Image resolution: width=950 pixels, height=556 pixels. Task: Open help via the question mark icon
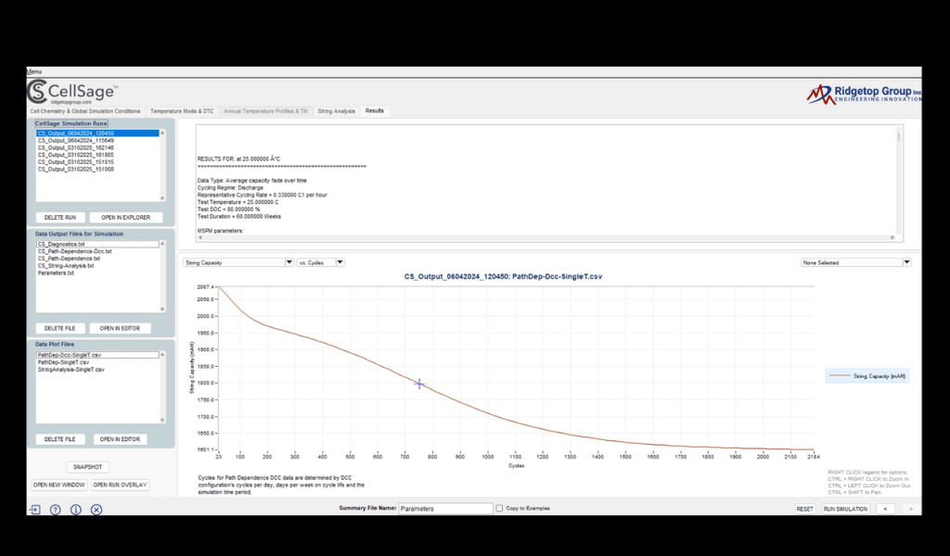coord(55,510)
